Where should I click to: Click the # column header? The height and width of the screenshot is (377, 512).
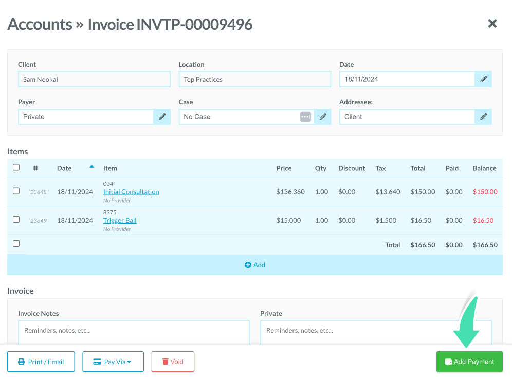(35, 168)
